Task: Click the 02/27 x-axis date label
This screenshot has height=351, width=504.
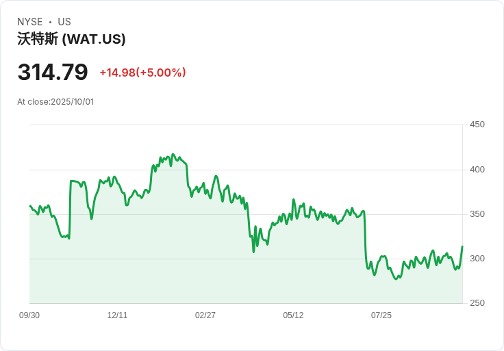Action: click(x=205, y=315)
